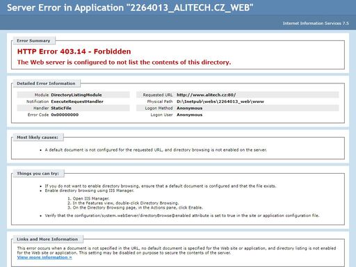This screenshot has width=356, height=267.
Task: Select the Detailed Error Information section label
Action: (46, 83)
